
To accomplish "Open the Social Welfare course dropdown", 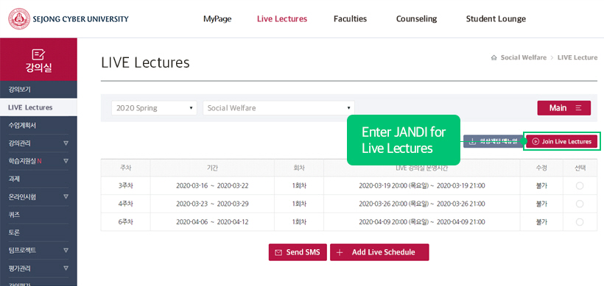I will (x=279, y=108).
